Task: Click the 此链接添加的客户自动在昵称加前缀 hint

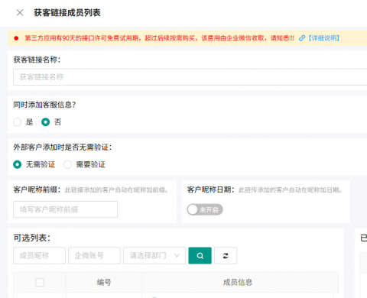Action: 116,190
